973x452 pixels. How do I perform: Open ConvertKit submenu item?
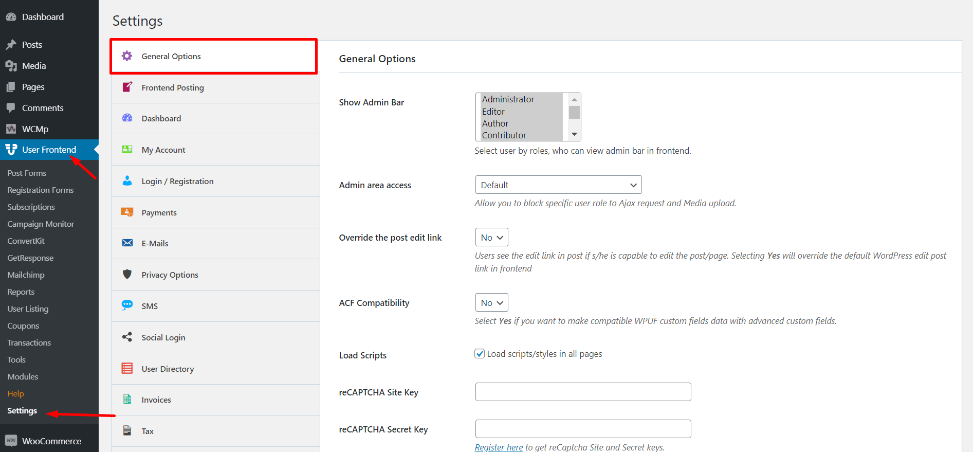[x=26, y=241]
